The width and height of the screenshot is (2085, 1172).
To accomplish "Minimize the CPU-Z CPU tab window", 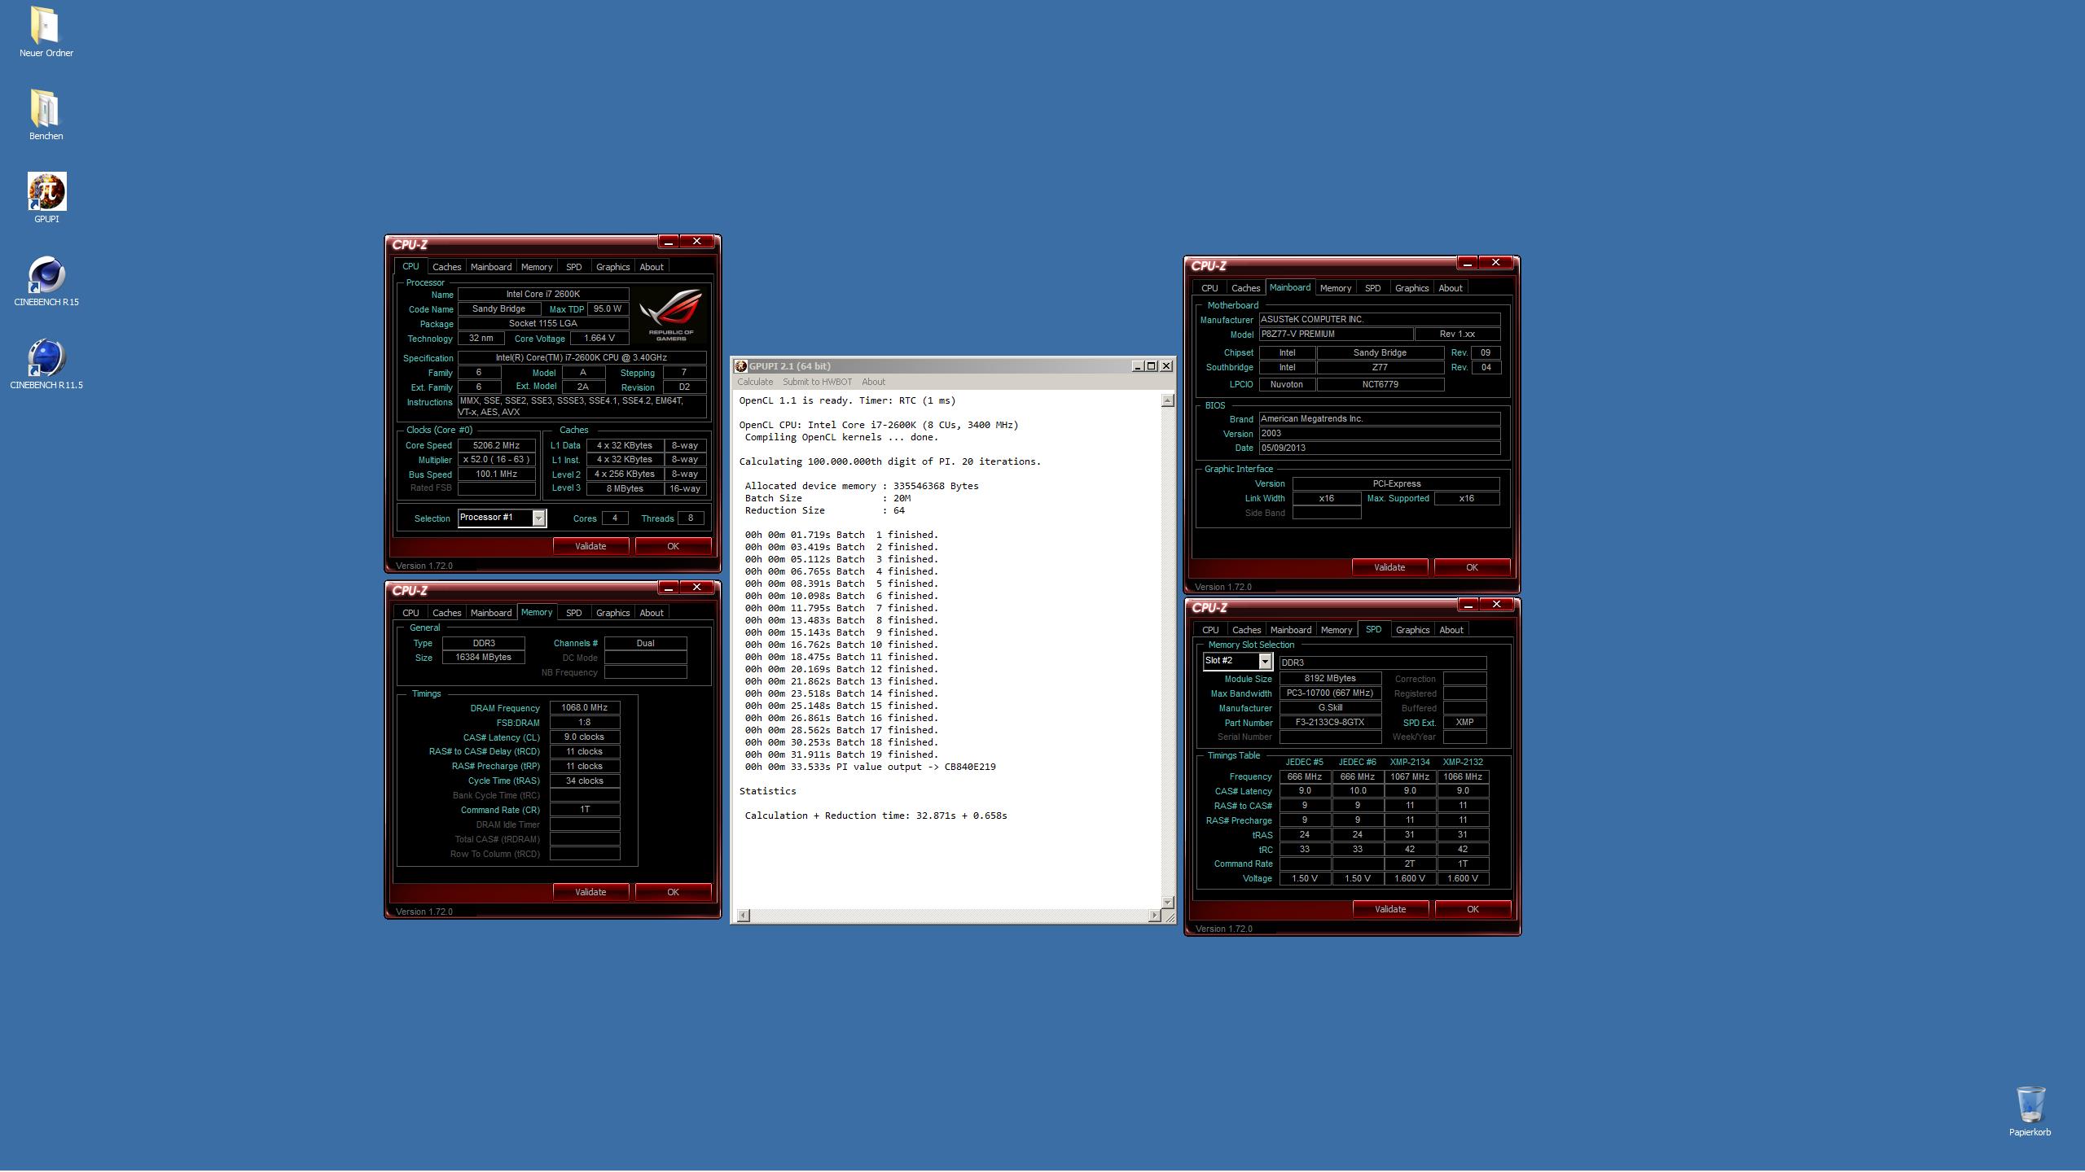I will (x=669, y=242).
